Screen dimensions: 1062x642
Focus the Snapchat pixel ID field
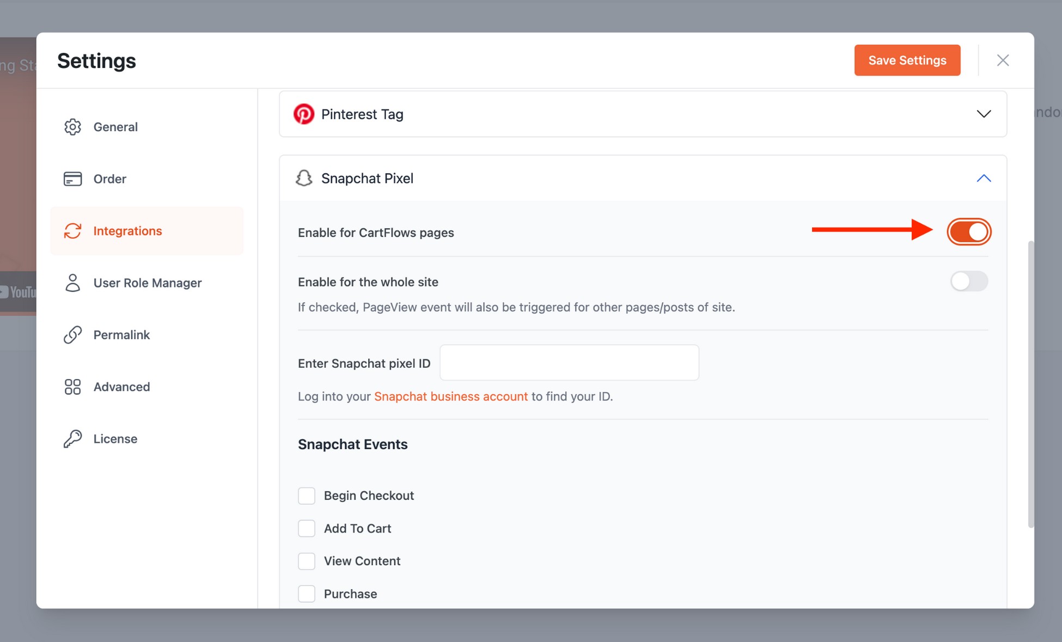569,363
